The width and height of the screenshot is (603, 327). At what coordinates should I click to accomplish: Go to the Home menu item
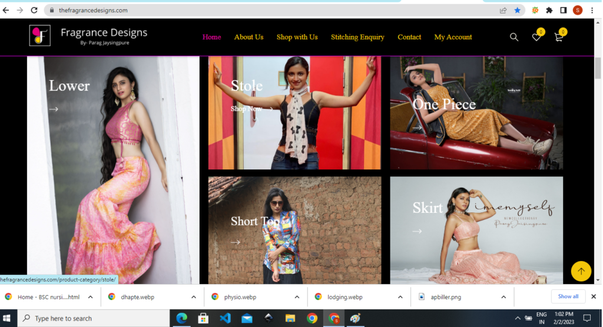click(211, 37)
